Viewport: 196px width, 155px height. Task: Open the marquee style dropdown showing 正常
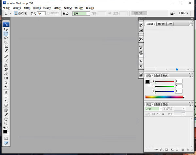(81, 13)
